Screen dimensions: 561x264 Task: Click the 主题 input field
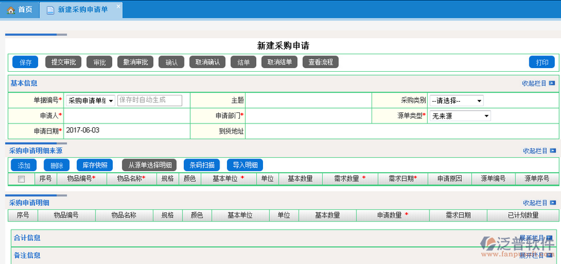308,100
